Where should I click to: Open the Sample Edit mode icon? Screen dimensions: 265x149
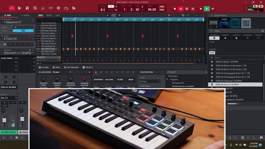click(x=35, y=8)
